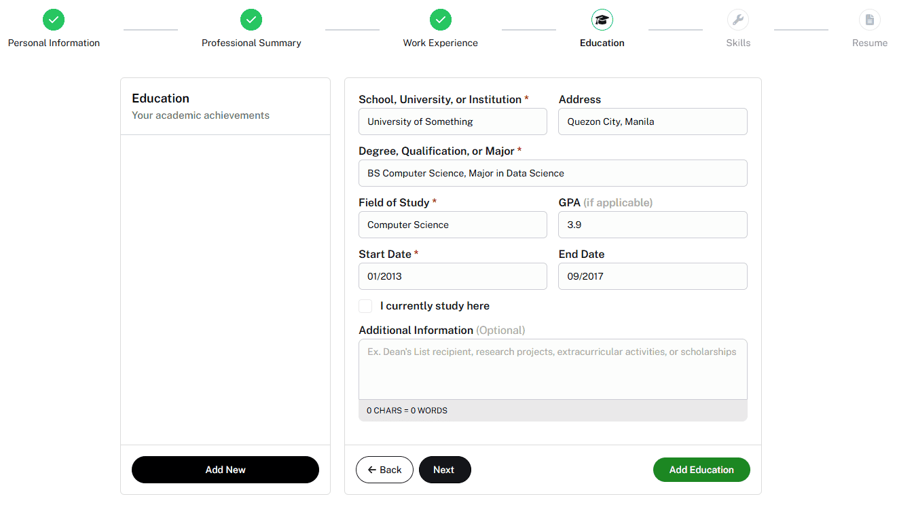The height and width of the screenshot is (505, 897).
Task: Open the Start Date field 01/2013
Action: (x=453, y=276)
